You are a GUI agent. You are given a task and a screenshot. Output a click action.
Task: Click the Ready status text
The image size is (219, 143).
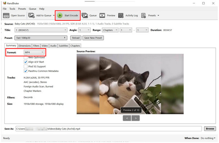[7, 138]
